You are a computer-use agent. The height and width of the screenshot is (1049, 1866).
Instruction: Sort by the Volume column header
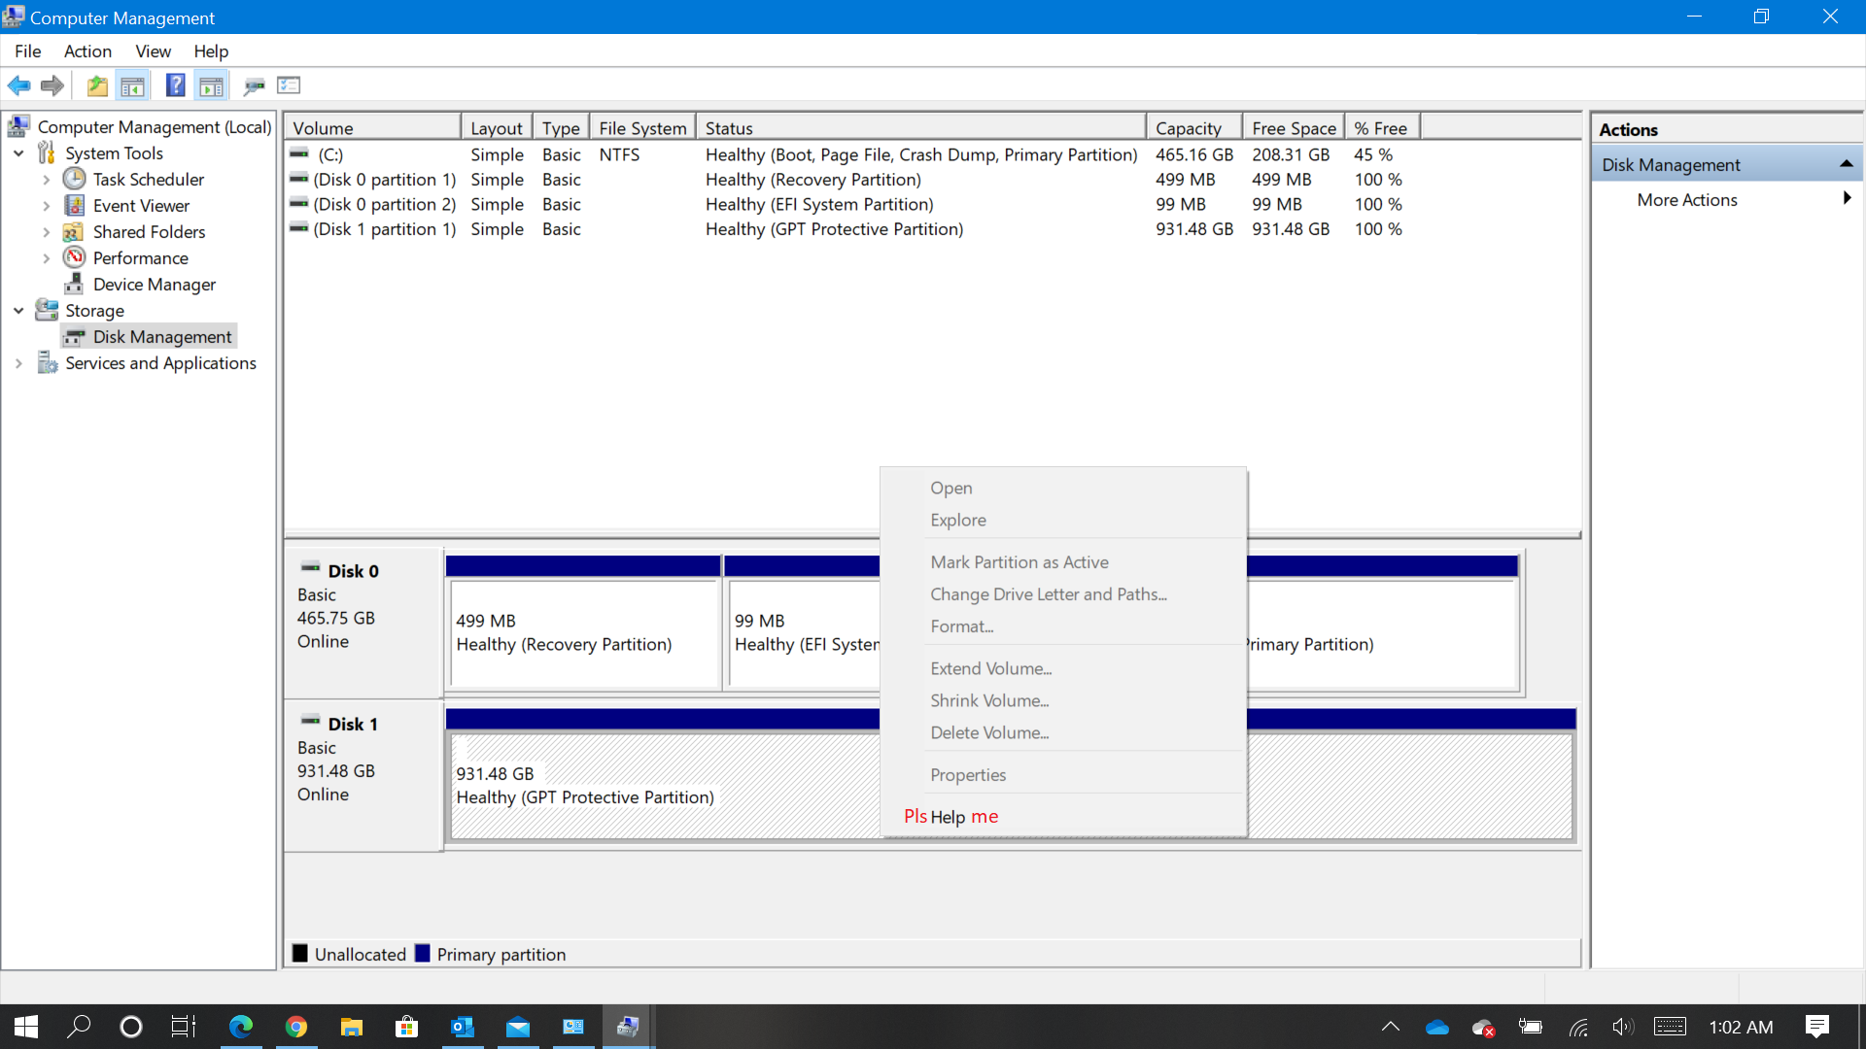click(x=372, y=127)
